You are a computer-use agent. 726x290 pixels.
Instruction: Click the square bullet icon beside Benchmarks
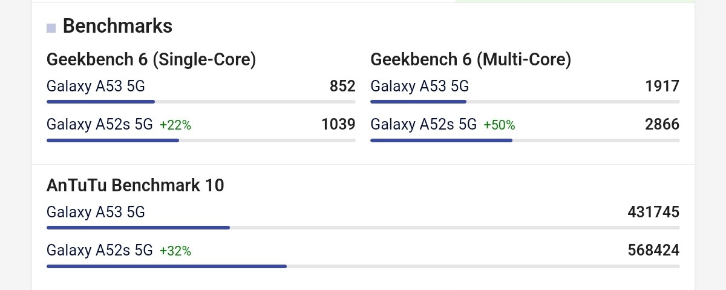coord(51,28)
